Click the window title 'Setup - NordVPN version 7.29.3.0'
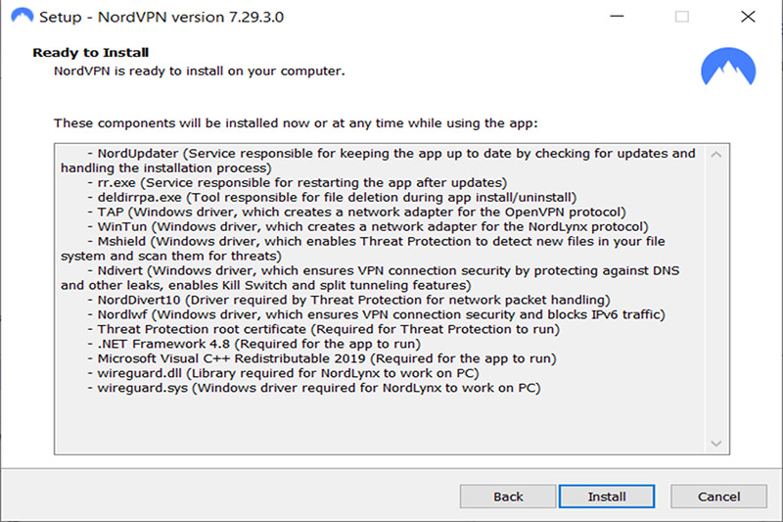This screenshot has height=522, width=783. (161, 17)
